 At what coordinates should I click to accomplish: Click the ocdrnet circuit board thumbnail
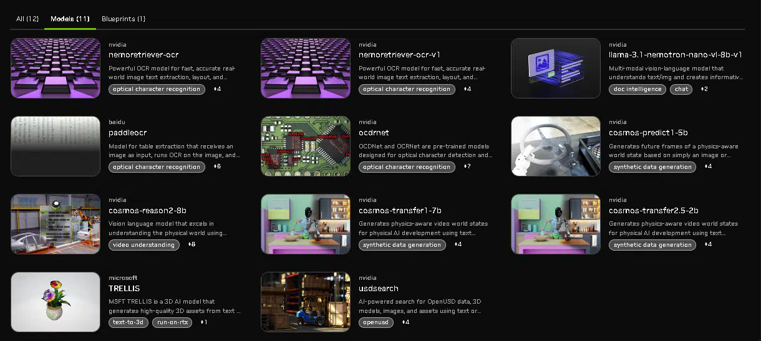(x=306, y=146)
